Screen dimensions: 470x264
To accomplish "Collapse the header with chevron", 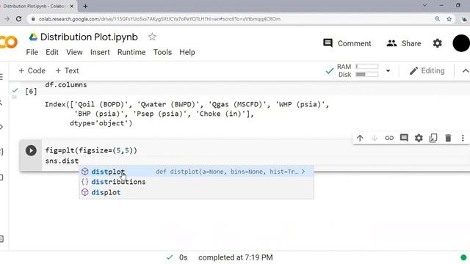I will click(466, 71).
